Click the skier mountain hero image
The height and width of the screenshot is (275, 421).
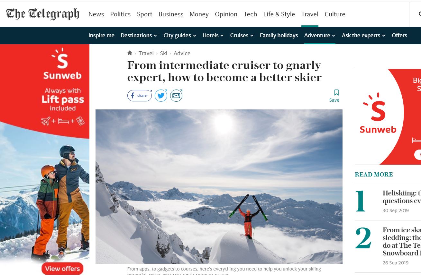[219, 186]
